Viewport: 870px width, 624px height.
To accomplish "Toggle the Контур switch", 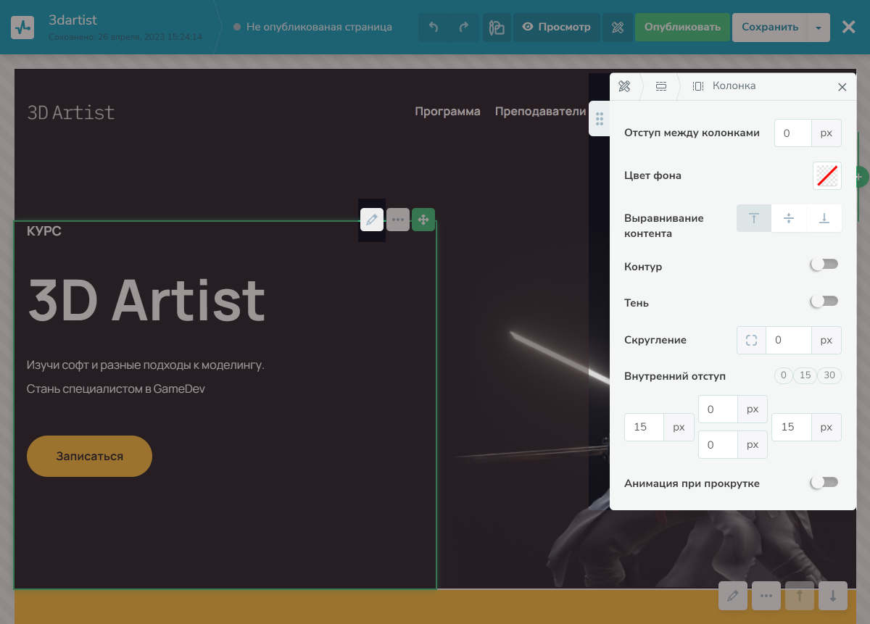I will point(824,265).
